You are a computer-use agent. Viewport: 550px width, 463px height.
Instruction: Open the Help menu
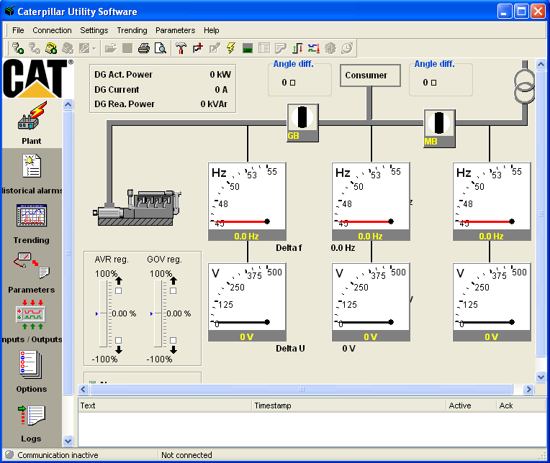point(212,30)
